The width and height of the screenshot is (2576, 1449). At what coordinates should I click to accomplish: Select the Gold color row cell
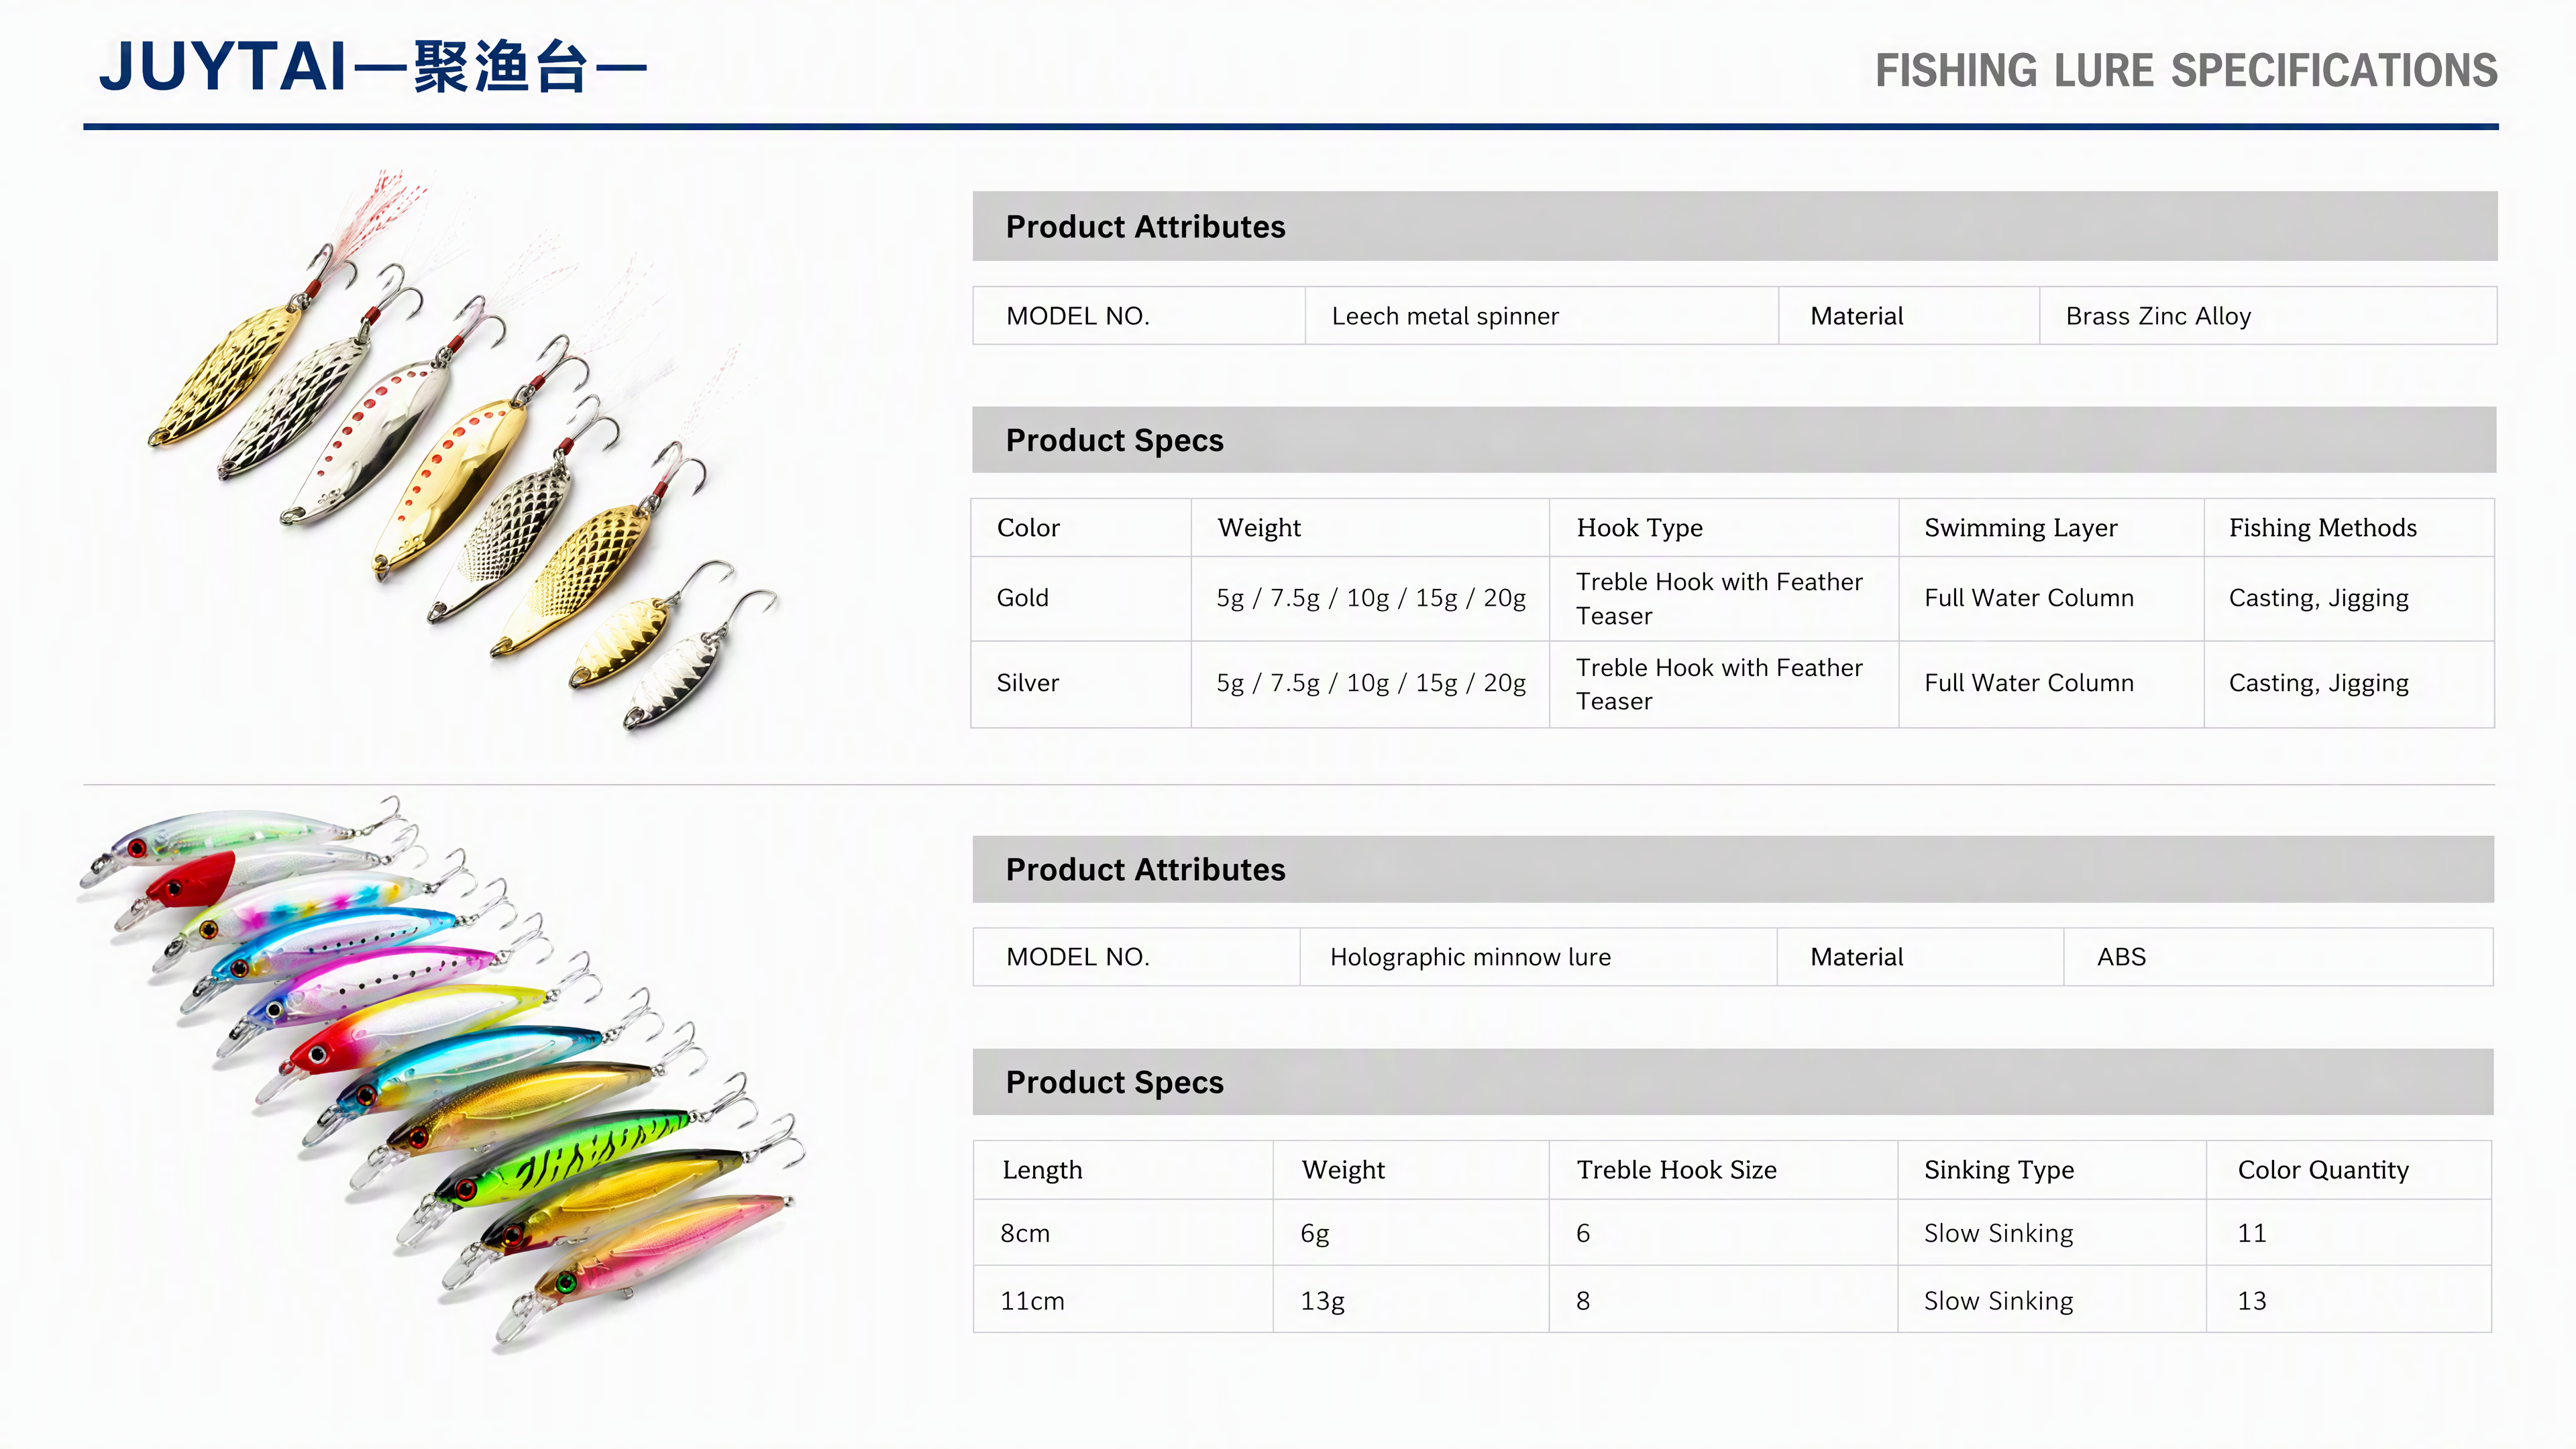[1081, 598]
